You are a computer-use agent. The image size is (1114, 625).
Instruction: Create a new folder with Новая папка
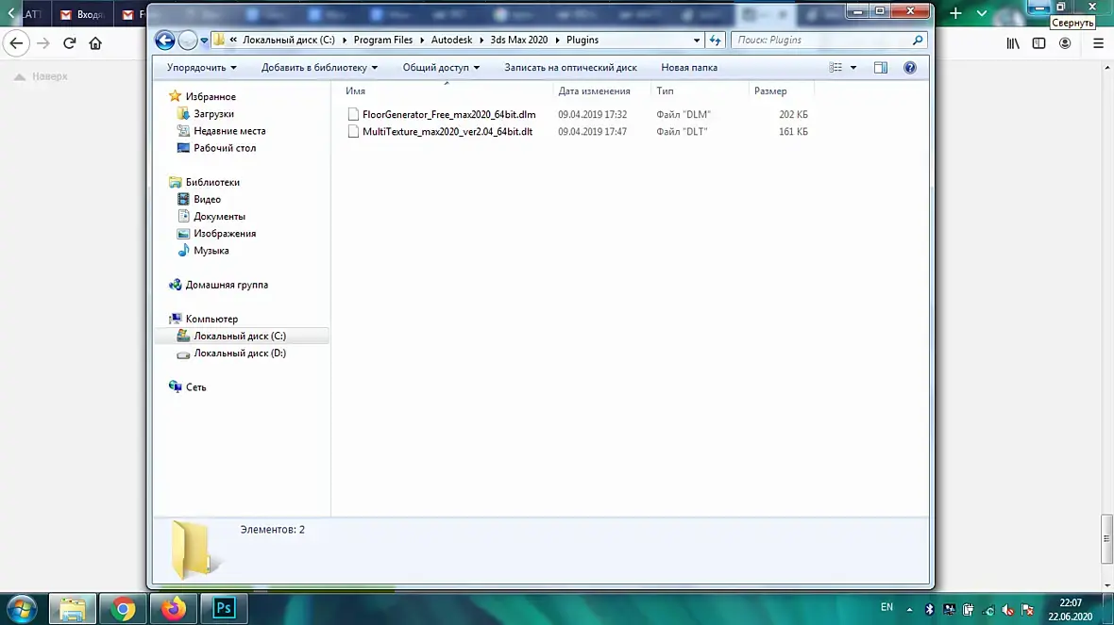689,67
